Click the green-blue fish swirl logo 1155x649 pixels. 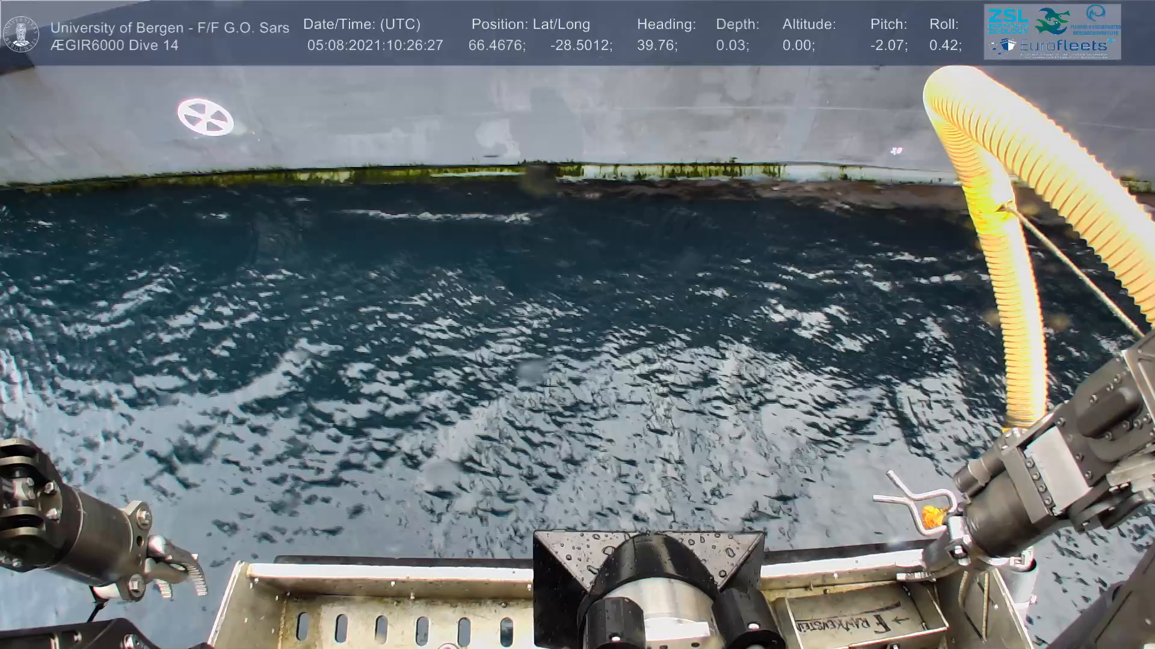pyautogui.click(x=1052, y=22)
